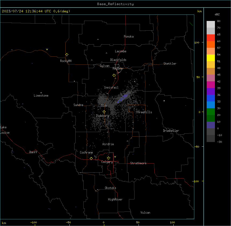
Task: Click the red 60-65 dBZ legend swatch
Action: click(x=211, y=38)
